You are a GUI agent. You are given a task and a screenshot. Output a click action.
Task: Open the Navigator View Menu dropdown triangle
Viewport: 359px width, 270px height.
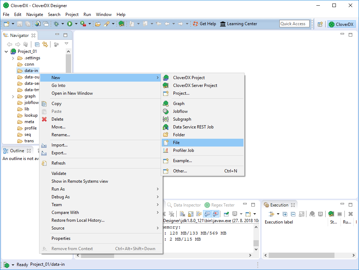66,44
